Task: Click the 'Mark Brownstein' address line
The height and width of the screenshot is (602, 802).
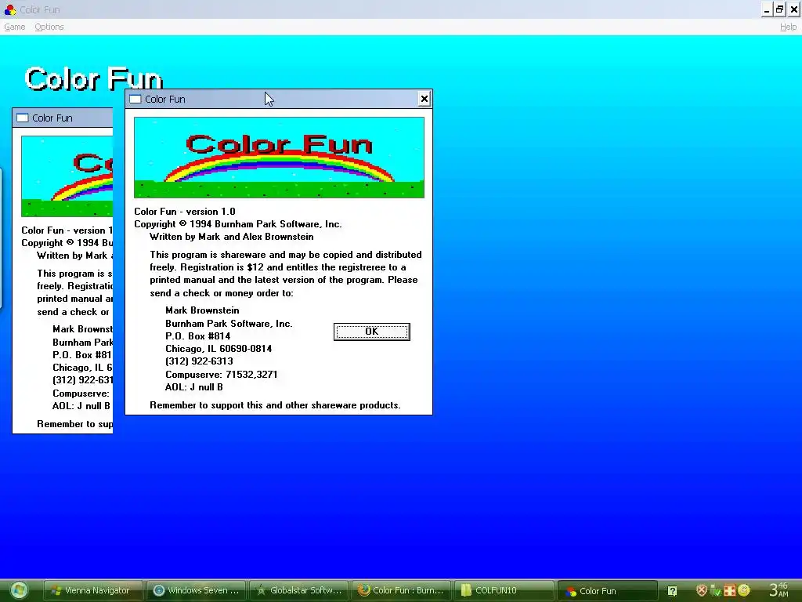Action: coord(202,310)
